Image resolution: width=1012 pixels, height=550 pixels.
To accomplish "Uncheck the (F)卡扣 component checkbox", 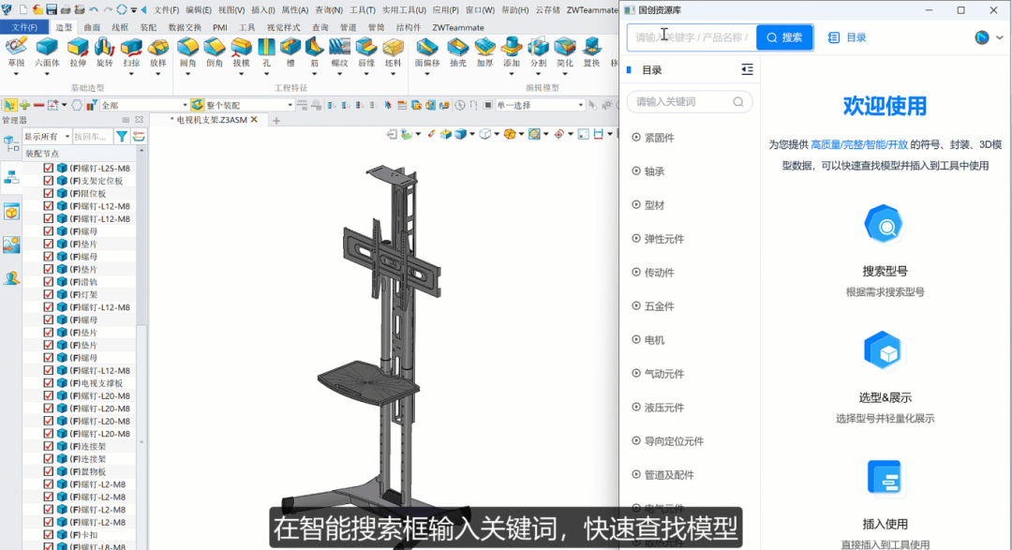I will tap(49, 534).
